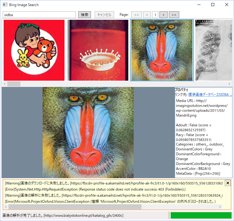The height and width of the screenshot is (221, 234).
Task: Click 'DominantColors : Grey' text
Action: (x=194, y=149)
